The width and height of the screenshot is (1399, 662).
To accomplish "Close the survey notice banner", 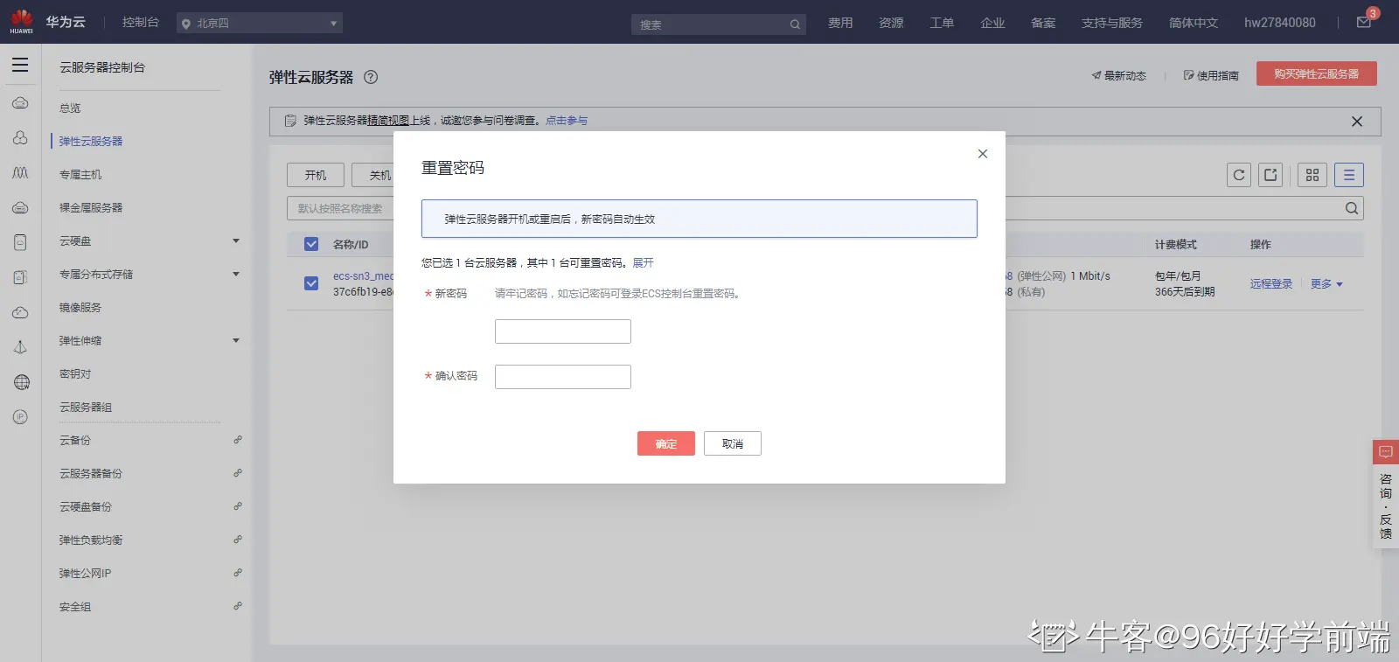I will (x=1357, y=122).
